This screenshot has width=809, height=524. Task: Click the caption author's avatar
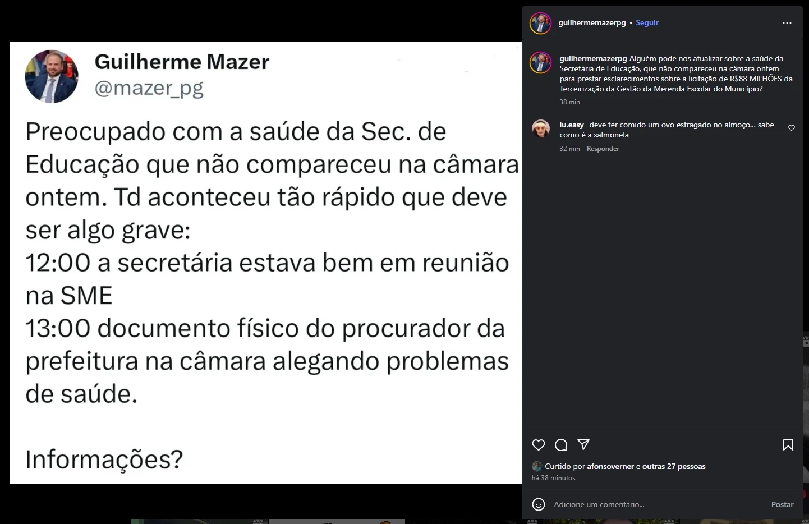click(541, 63)
